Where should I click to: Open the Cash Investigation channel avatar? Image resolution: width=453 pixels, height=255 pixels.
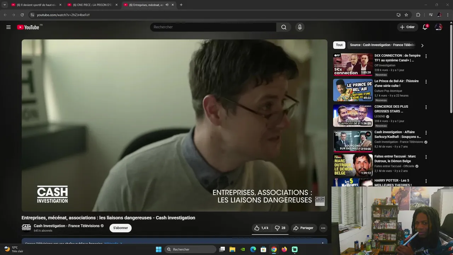(x=26, y=228)
